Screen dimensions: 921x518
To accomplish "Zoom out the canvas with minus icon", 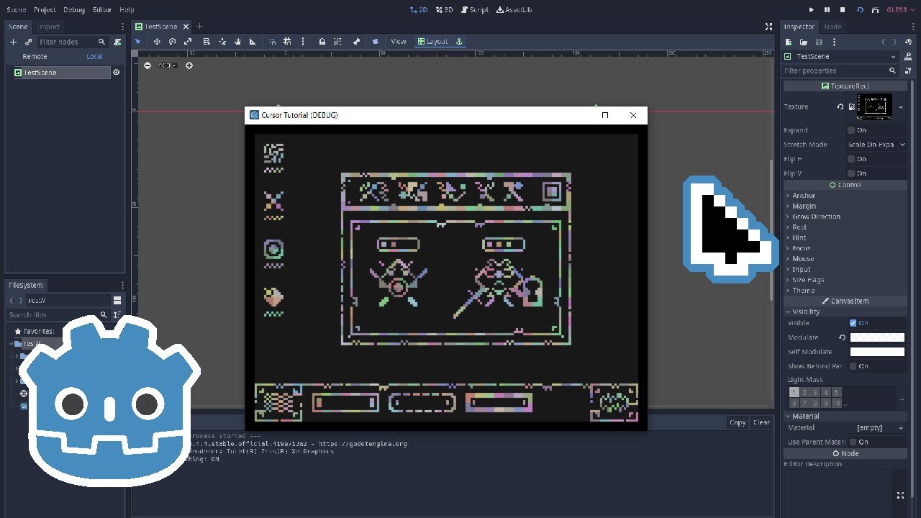I will (x=148, y=65).
